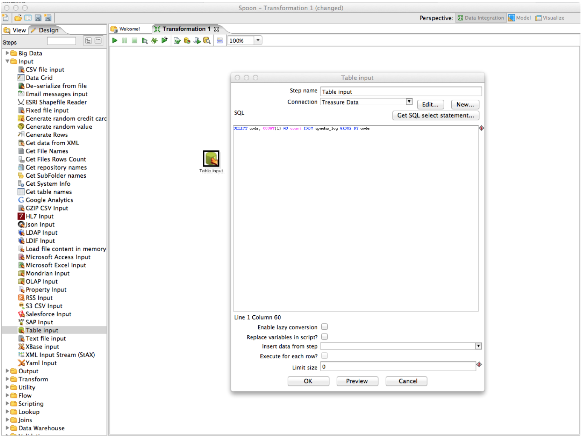Select CSV file input in the Steps tree
This screenshot has width=583, height=438.
click(x=45, y=69)
